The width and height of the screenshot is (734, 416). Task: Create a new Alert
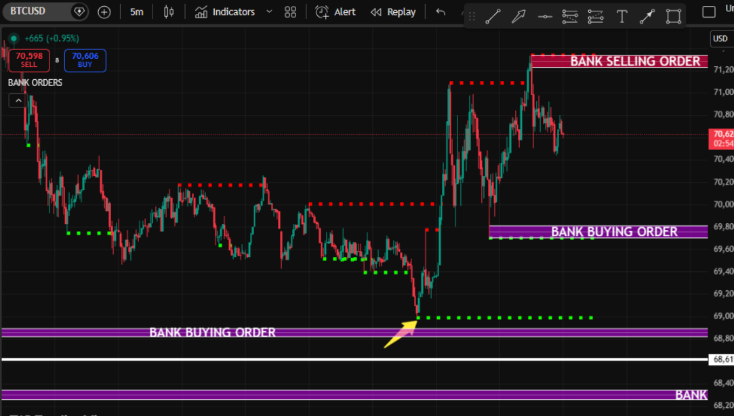[x=335, y=11]
